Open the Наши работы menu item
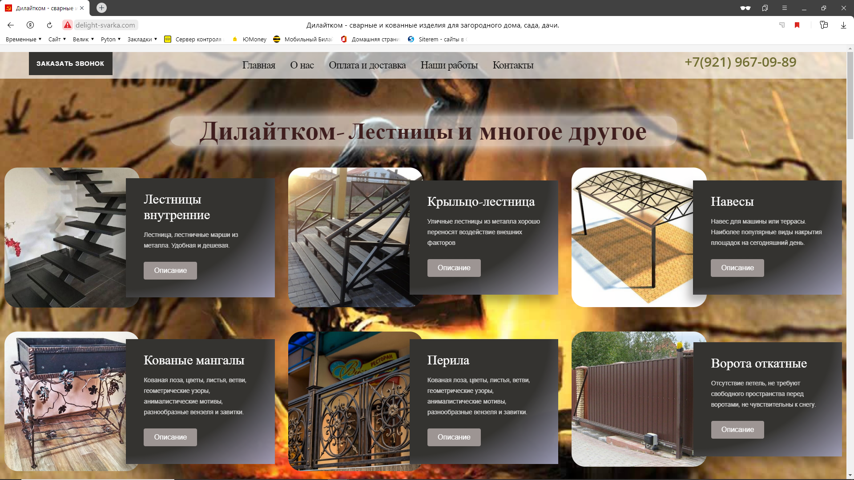Image resolution: width=854 pixels, height=480 pixels. point(449,65)
